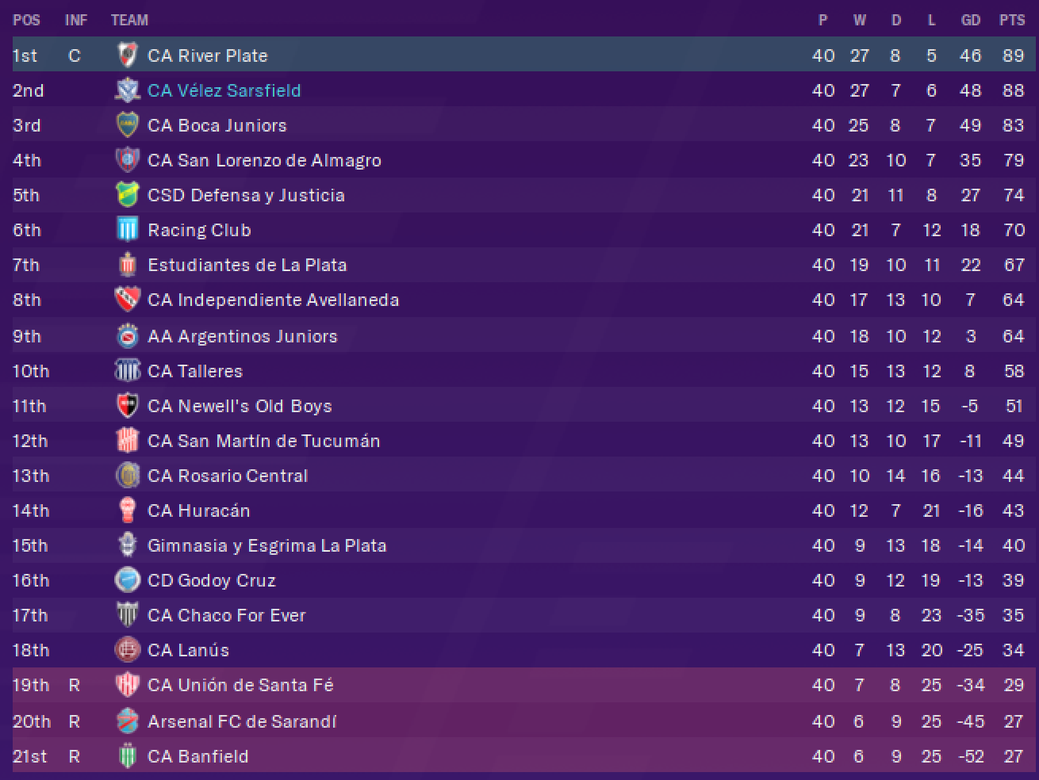Open CA San Lorenzo de Almagro team page
Screen dimensions: 1039x780
pyautogui.click(x=264, y=160)
